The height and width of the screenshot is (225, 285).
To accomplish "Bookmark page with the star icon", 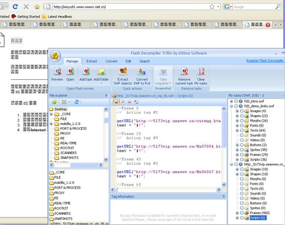I will coord(212,7).
